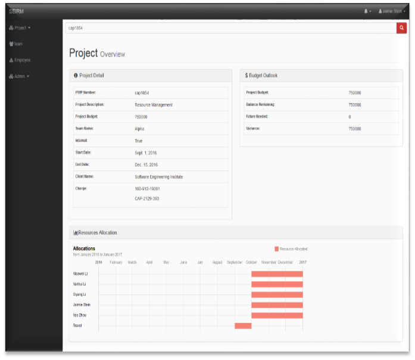
Task: Click the Travel allocation bar in September
Action: pyautogui.click(x=243, y=326)
